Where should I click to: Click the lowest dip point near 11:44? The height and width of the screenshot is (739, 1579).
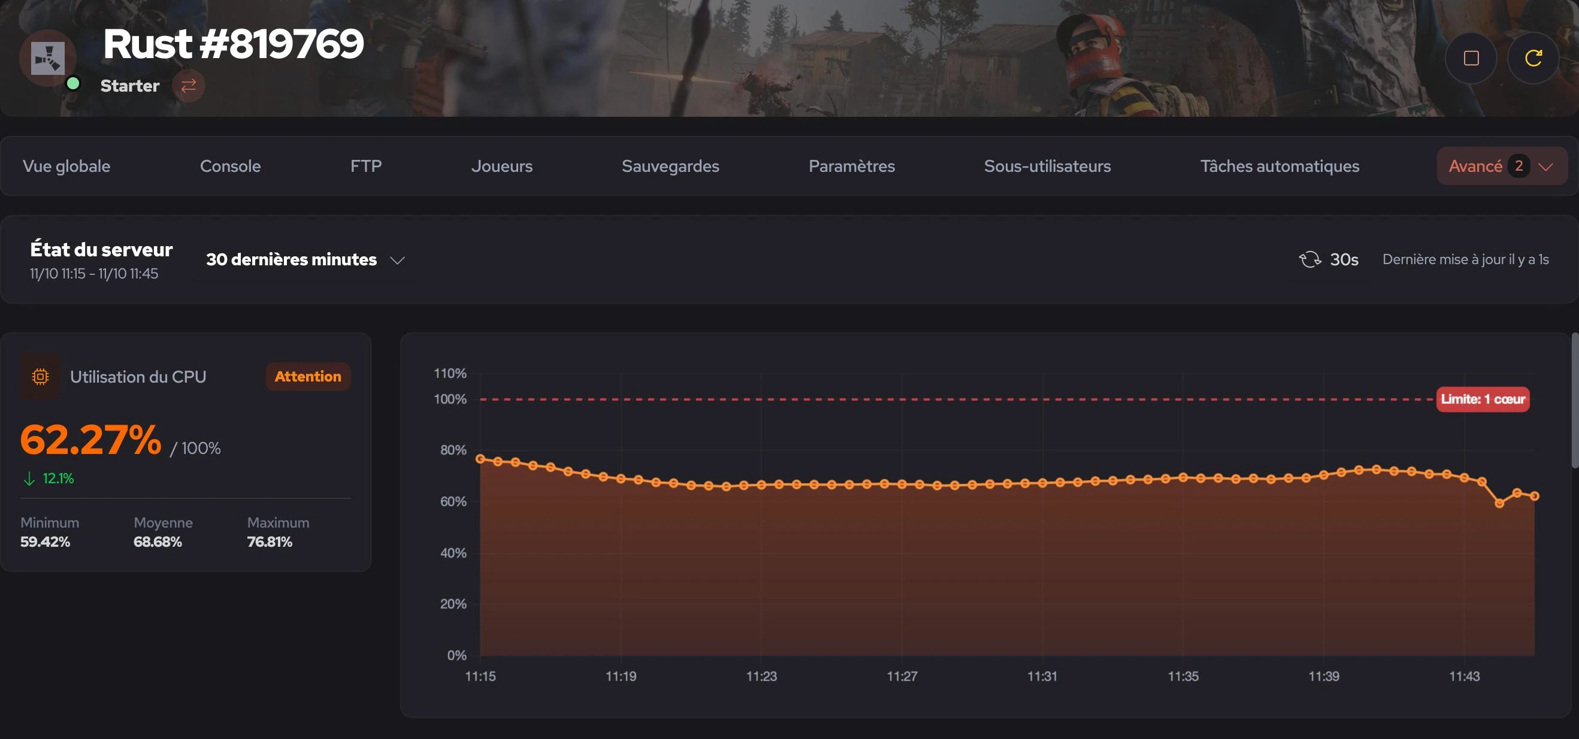1499,503
